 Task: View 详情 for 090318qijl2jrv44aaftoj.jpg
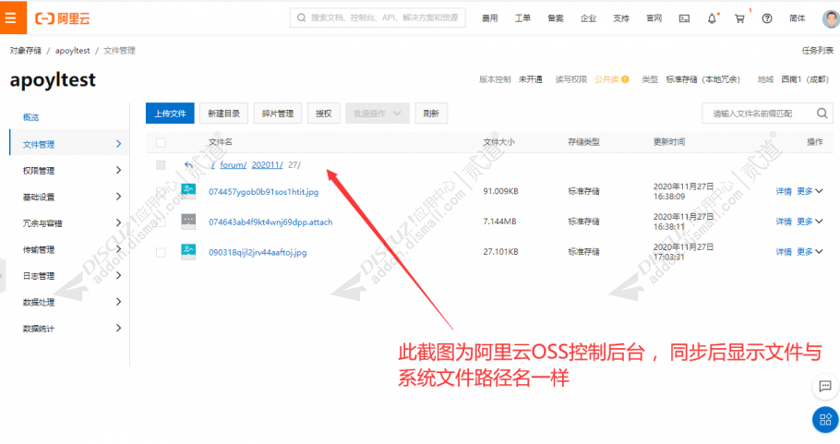pos(784,252)
